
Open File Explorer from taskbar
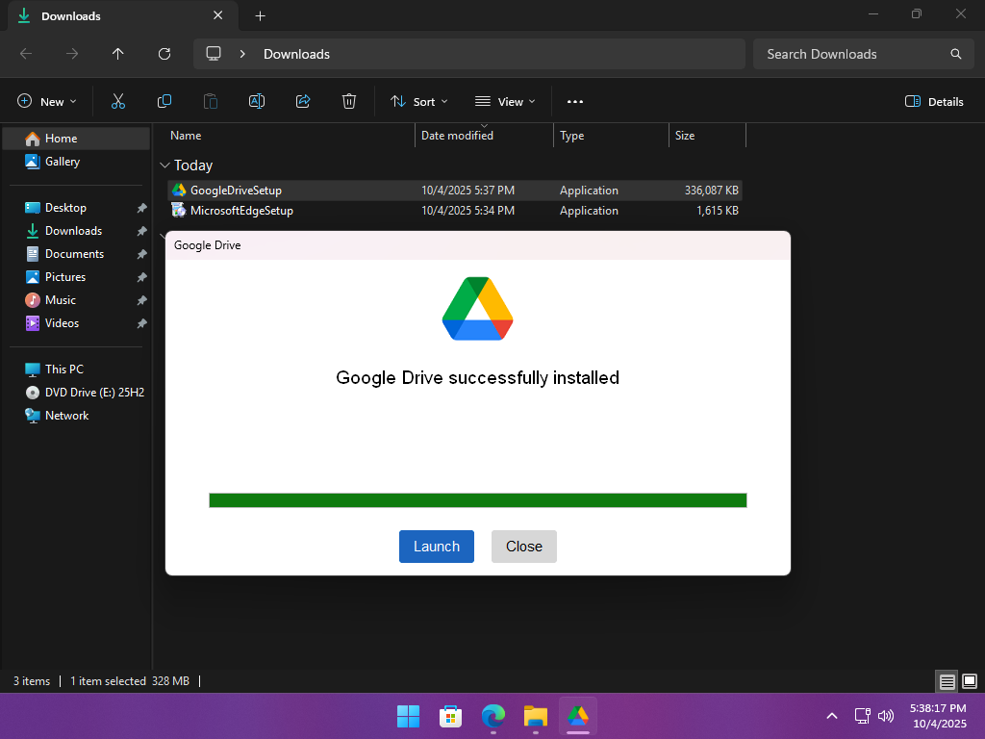[535, 716]
